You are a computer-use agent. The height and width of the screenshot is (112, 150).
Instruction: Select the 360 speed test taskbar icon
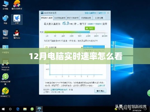(x=39, y=109)
